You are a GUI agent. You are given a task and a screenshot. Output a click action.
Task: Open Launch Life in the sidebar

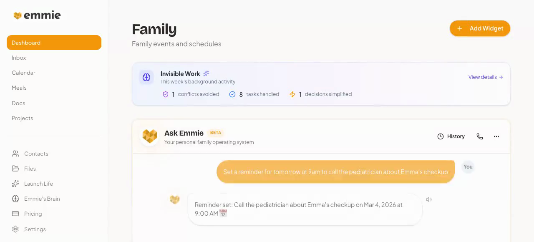click(38, 184)
